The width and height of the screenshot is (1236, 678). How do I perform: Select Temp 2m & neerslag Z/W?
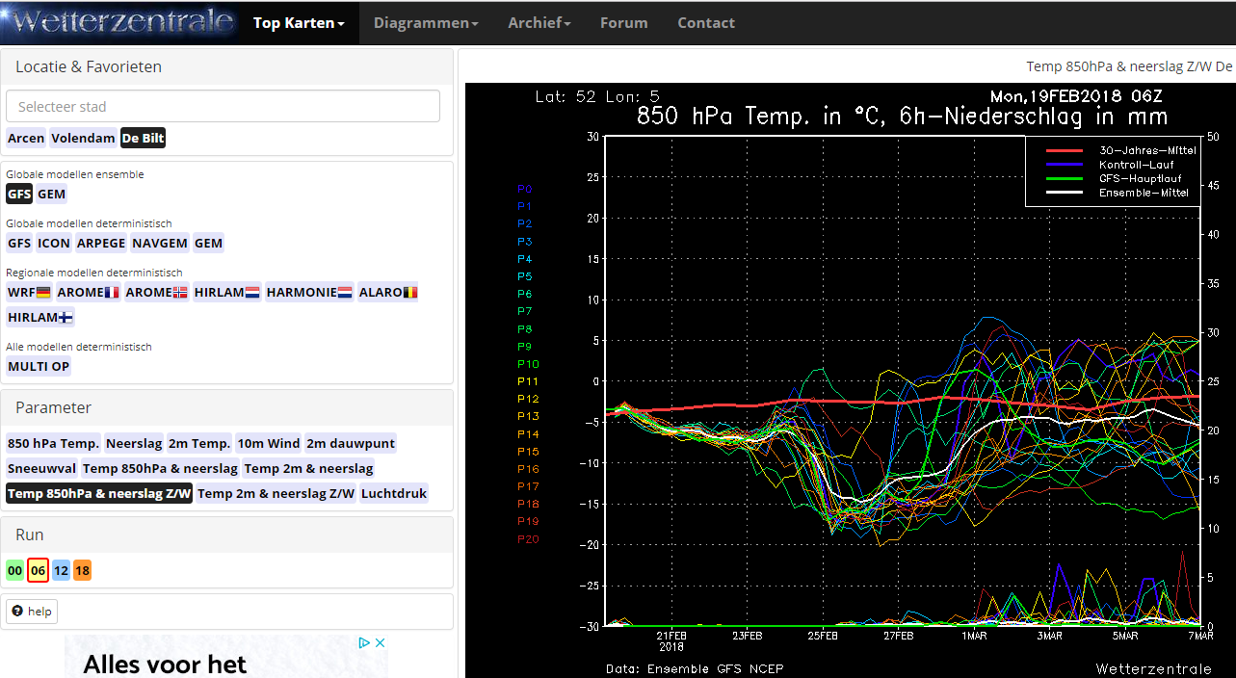click(x=276, y=493)
